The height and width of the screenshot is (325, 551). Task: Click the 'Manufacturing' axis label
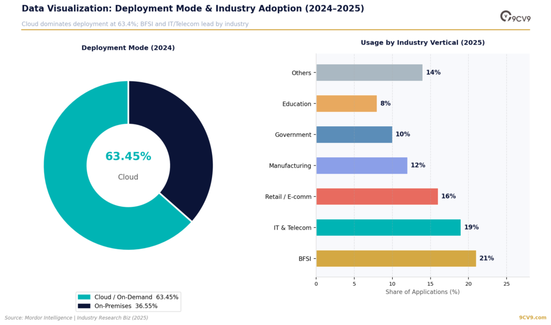click(x=290, y=165)
